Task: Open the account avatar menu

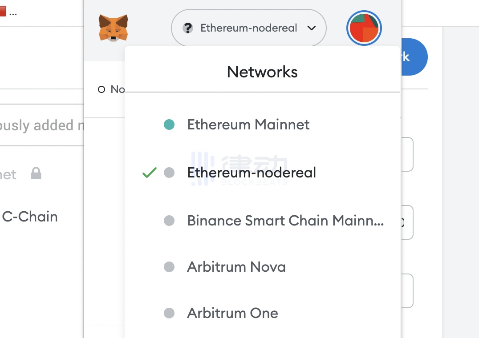Action: tap(364, 28)
